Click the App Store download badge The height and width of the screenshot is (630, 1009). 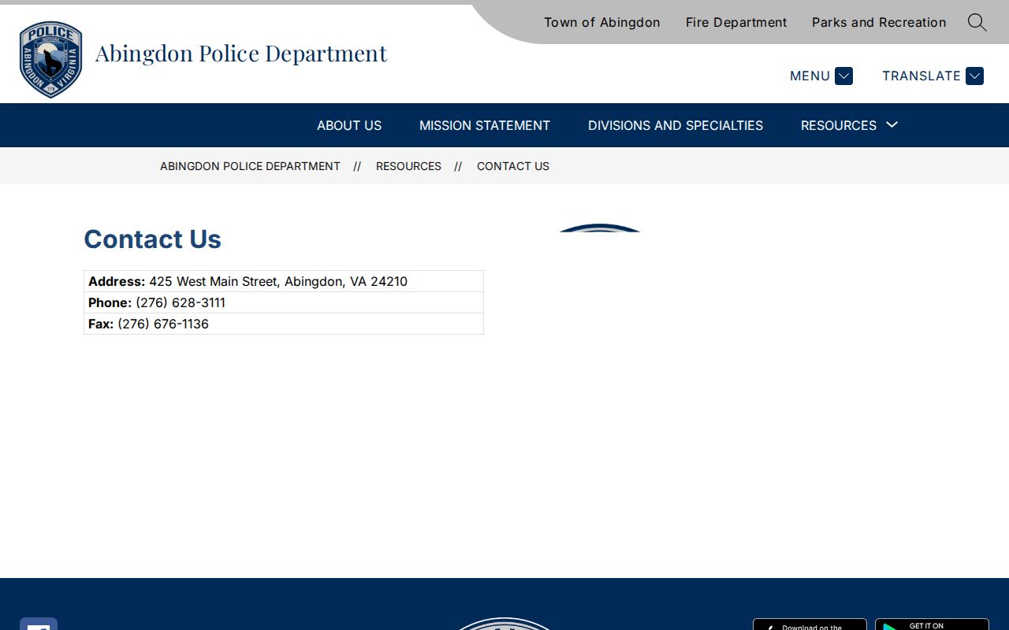(x=810, y=624)
